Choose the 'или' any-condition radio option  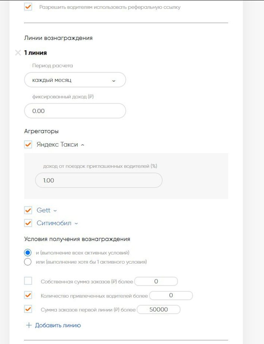[28, 262]
